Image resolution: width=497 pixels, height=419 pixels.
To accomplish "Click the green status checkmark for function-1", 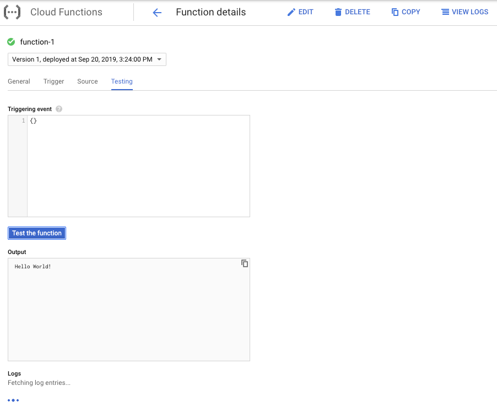I will point(11,42).
